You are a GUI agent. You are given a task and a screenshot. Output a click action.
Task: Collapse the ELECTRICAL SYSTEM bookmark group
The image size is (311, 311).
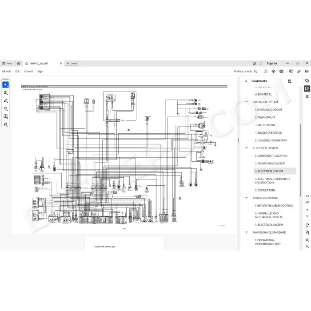[247, 148]
